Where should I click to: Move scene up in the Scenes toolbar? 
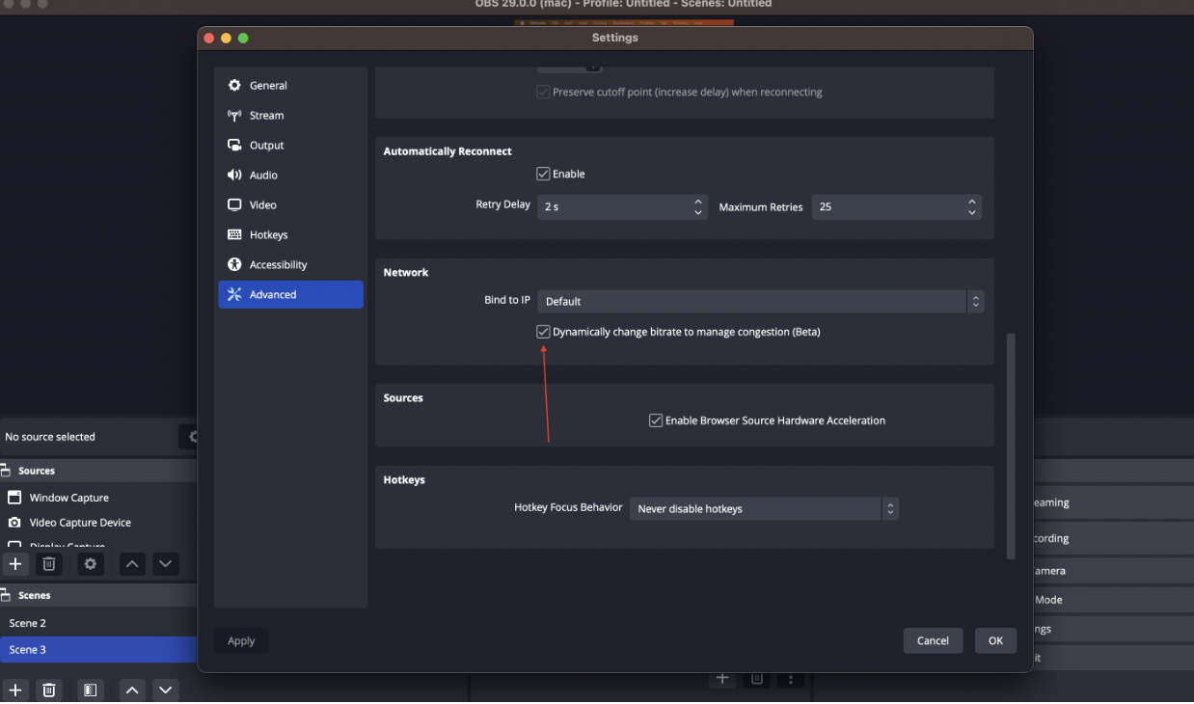132,690
